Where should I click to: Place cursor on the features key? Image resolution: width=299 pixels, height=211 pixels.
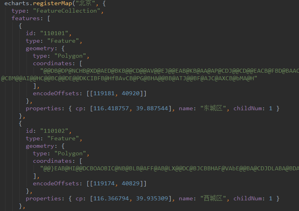[26, 18]
